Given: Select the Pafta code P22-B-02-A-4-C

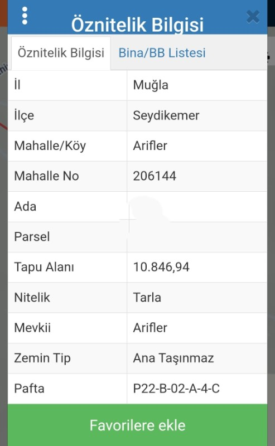Looking at the screenshot, I should [176, 389].
